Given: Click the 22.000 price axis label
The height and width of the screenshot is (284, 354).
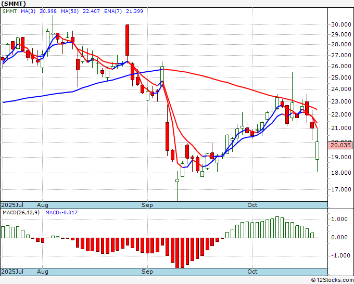Looking at the screenshot, I should (341, 114).
